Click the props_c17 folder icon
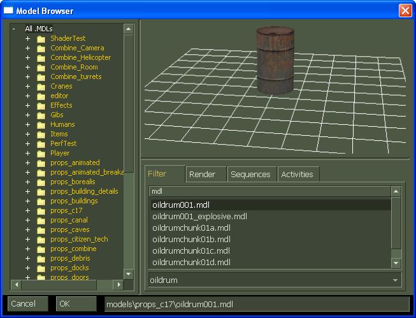416x318 pixels. [x=41, y=211]
